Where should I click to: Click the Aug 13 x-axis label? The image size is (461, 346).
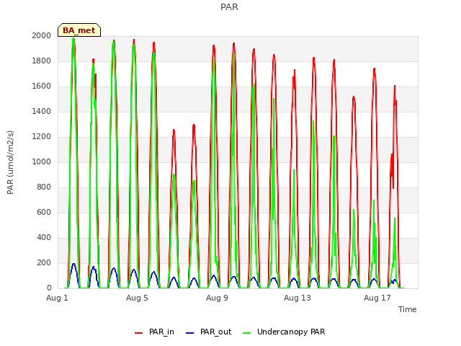297,298
